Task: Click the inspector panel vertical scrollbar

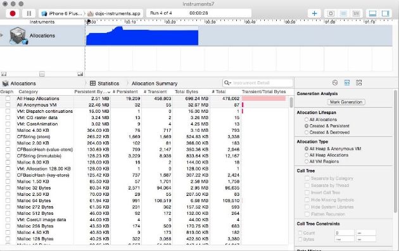Action: 395,151
